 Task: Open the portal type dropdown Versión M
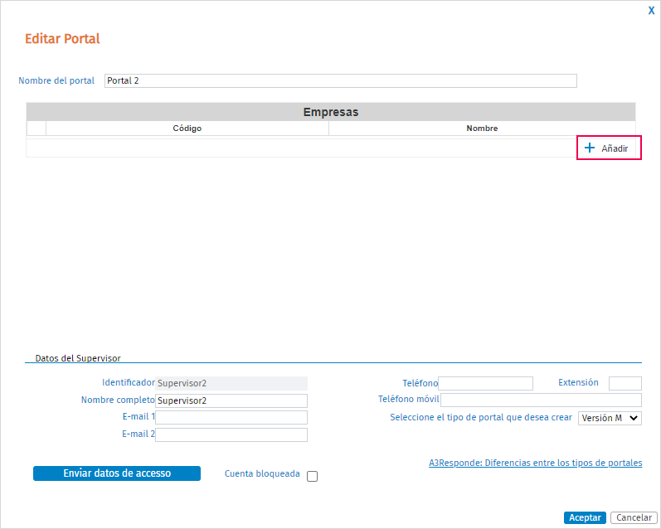(x=610, y=418)
